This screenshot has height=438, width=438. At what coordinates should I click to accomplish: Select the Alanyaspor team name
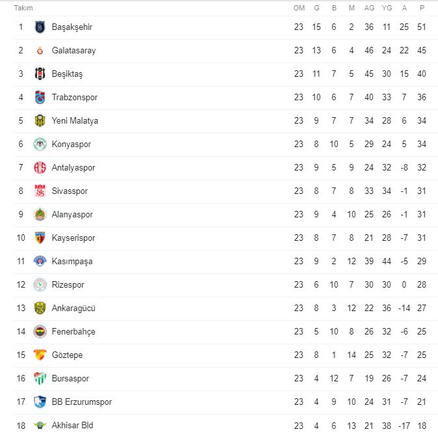pos(72,215)
